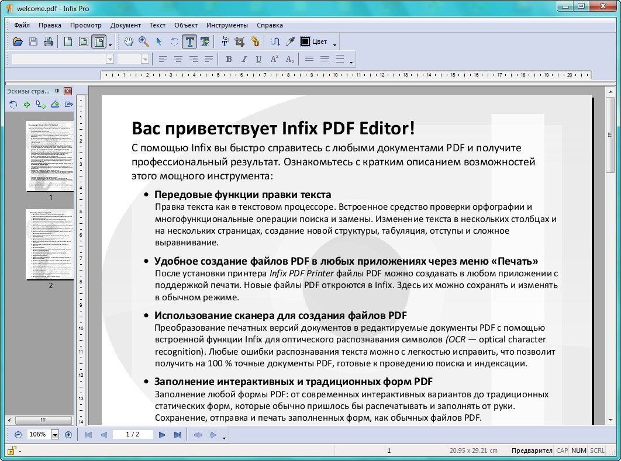
Task: Click green plus add page icon
Action: [26, 104]
